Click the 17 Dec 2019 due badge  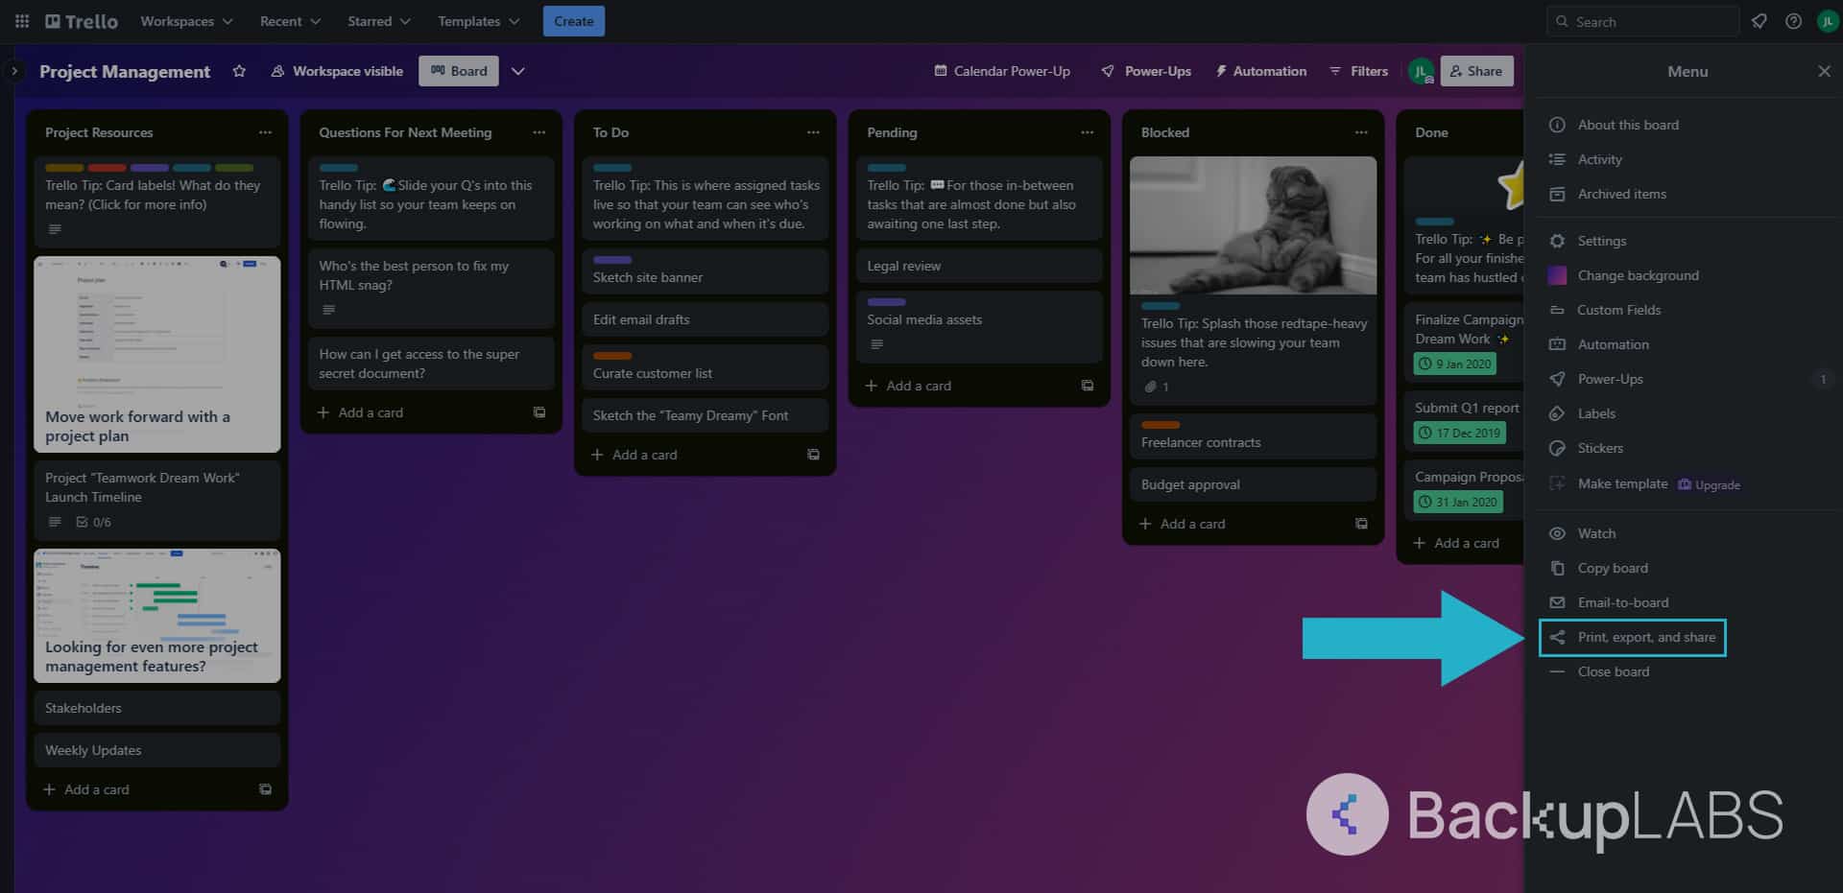tap(1460, 433)
